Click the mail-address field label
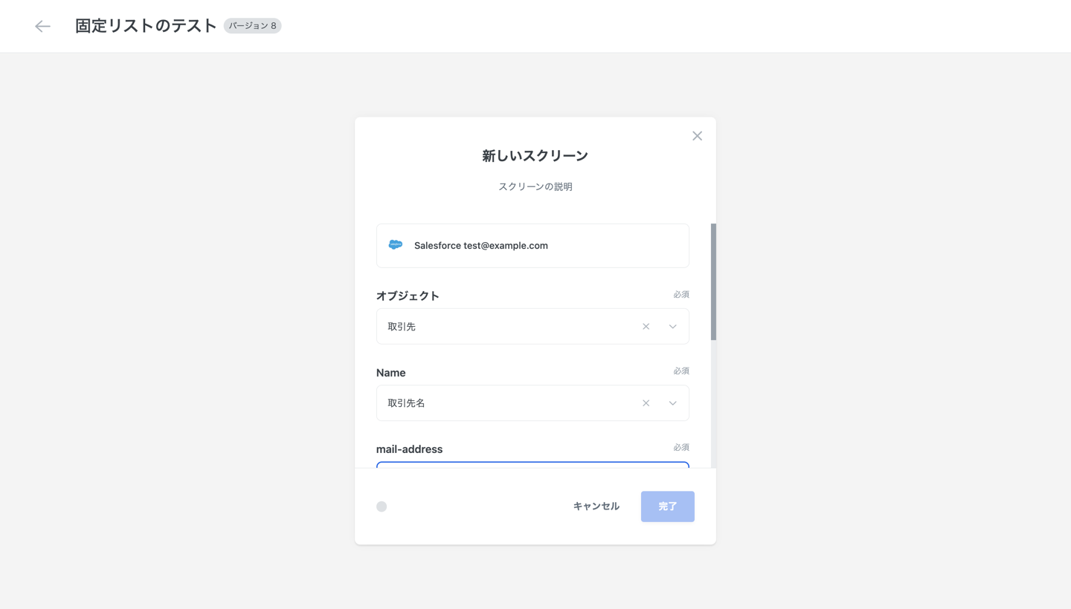This screenshot has width=1071, height=609. tap(409, 449)
